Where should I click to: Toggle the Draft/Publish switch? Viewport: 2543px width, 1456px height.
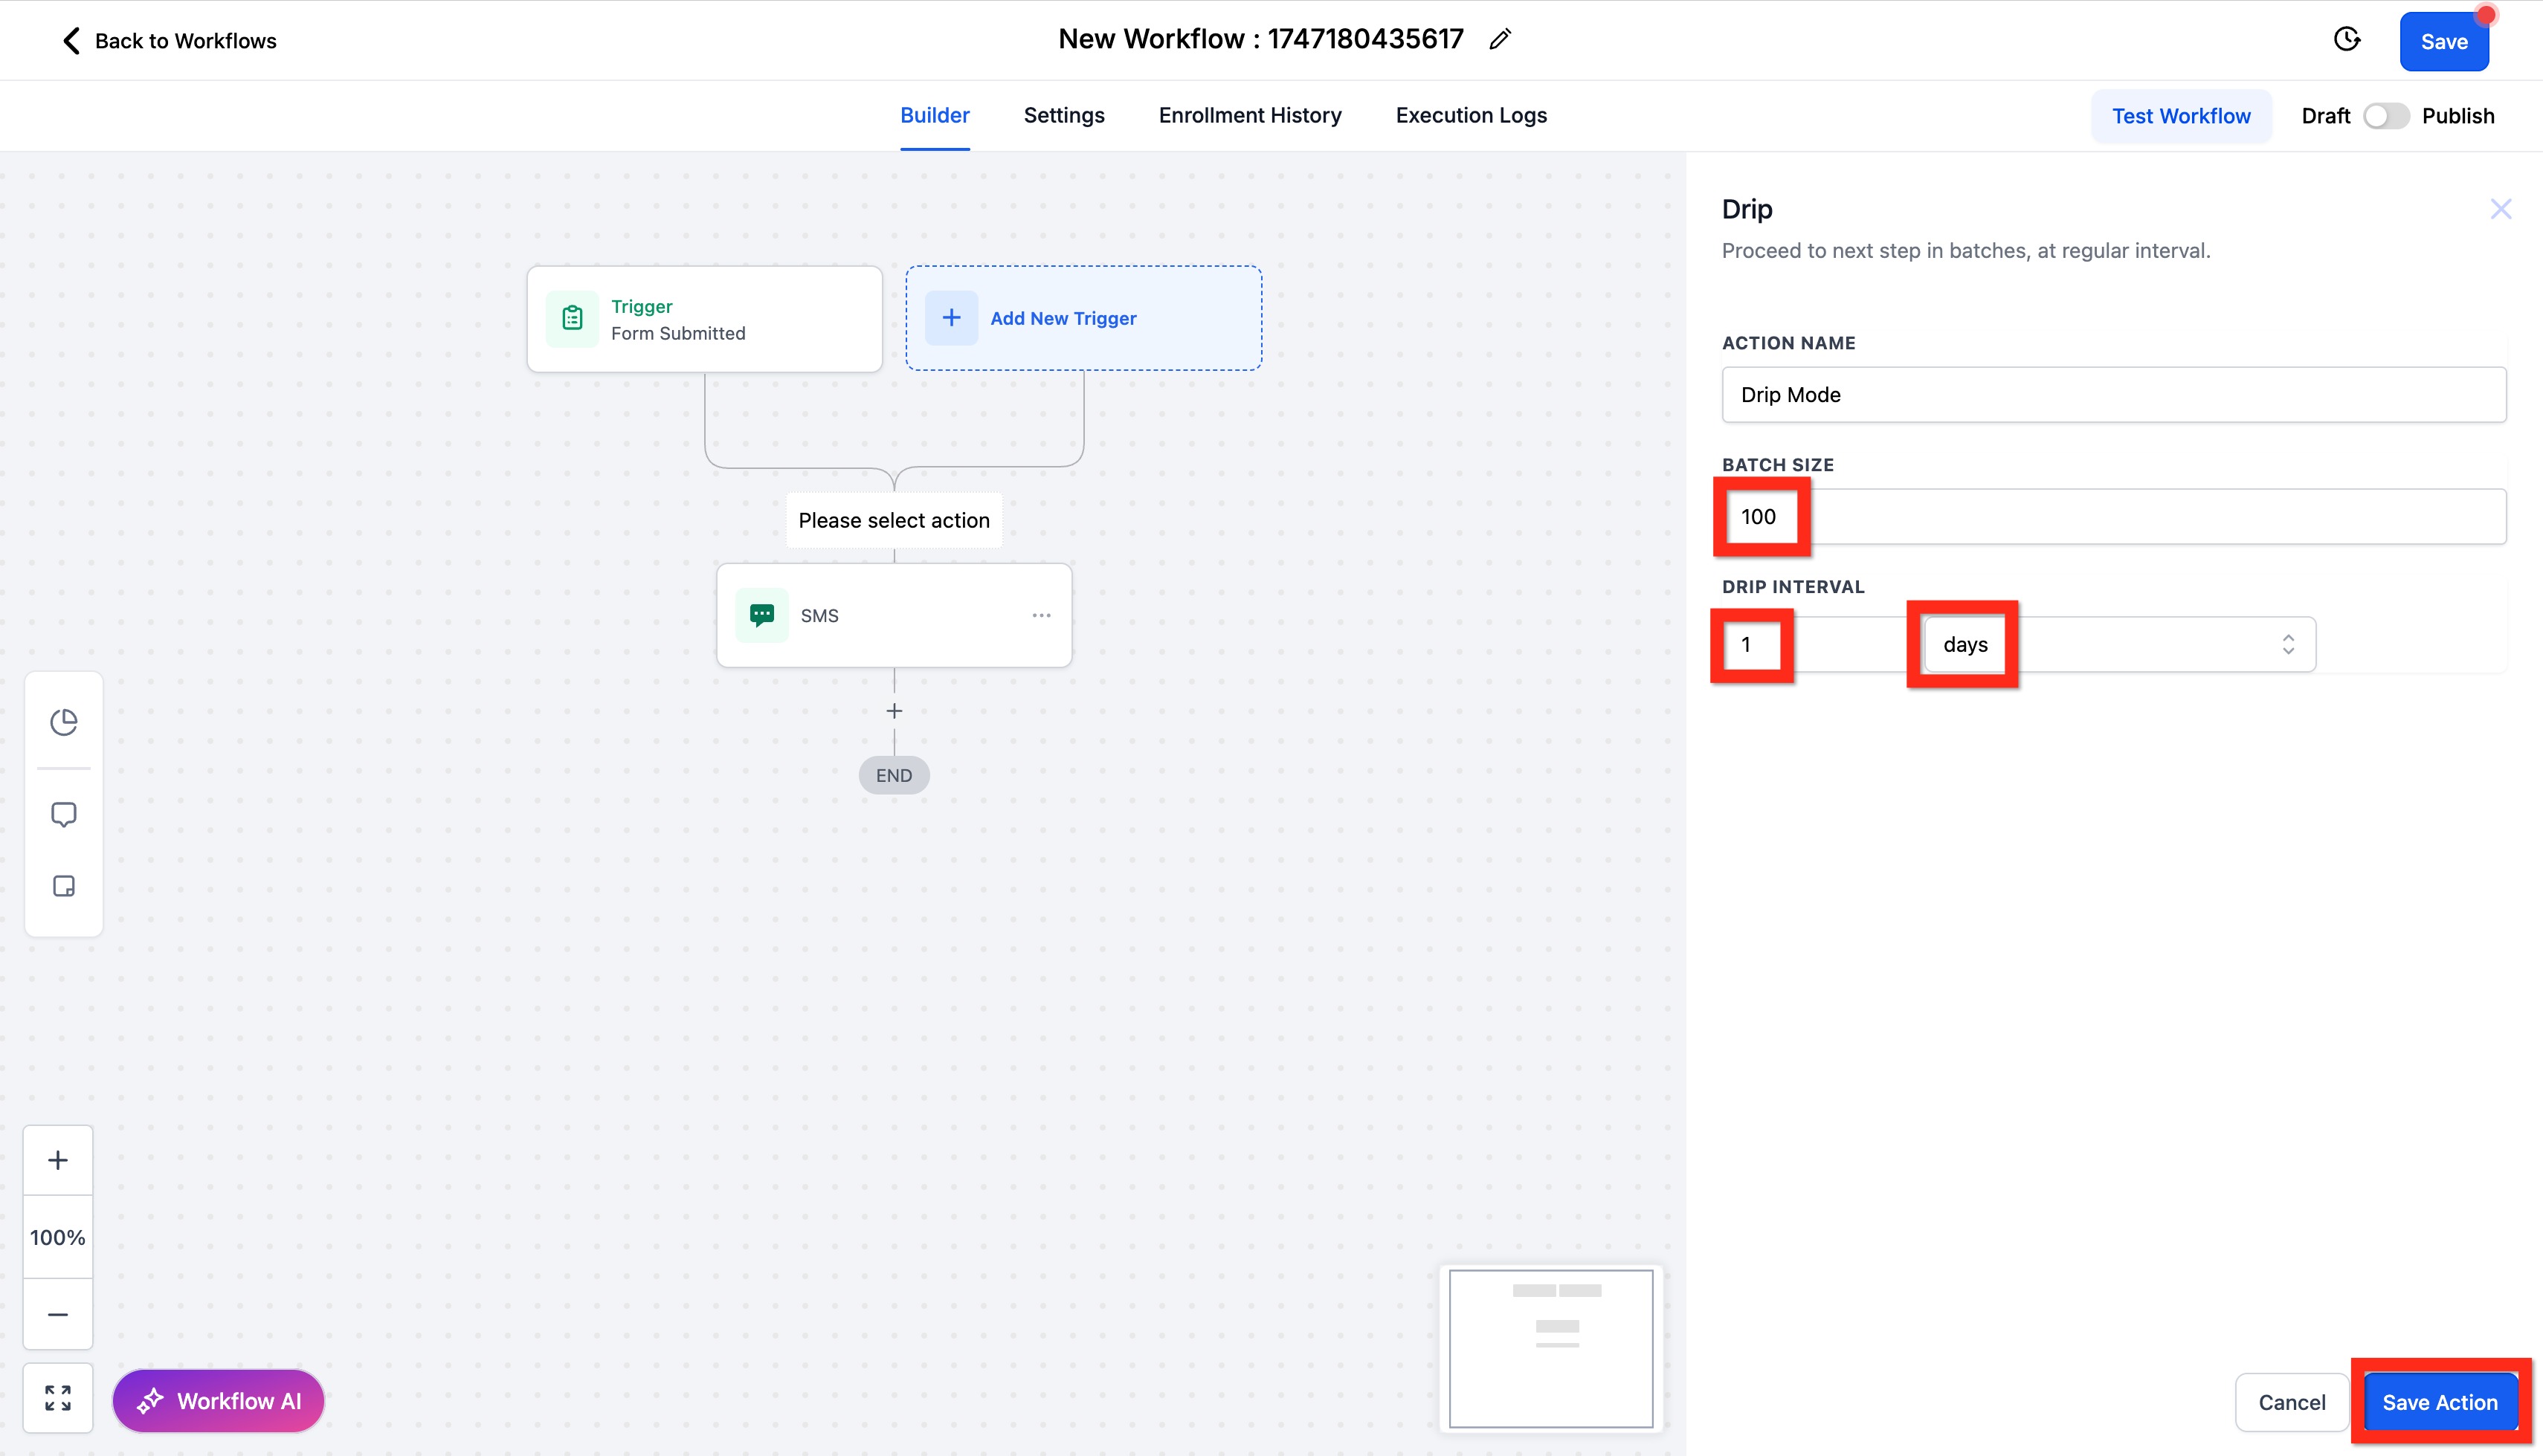click(2386, 116)
